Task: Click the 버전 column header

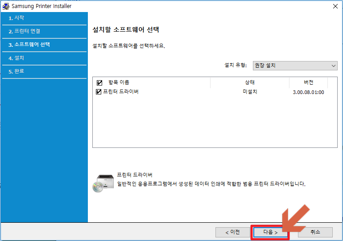Action: coord(309,82)
